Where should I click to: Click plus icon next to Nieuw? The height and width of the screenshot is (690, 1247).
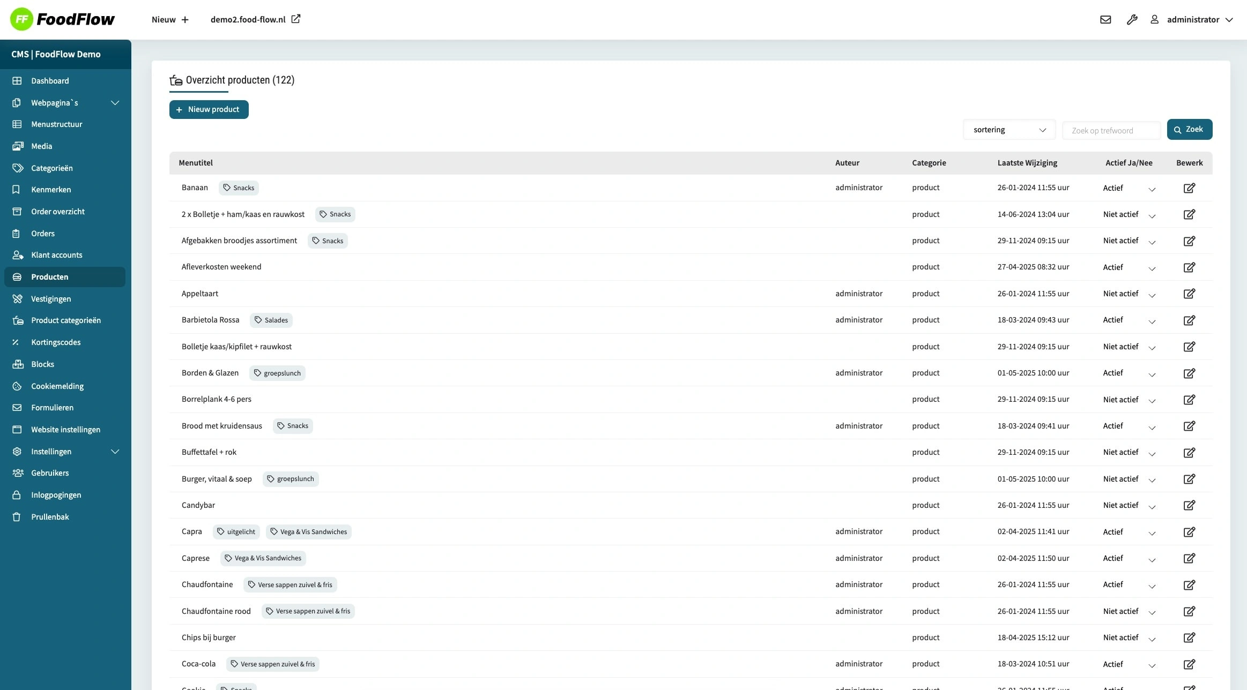(185, 20)
